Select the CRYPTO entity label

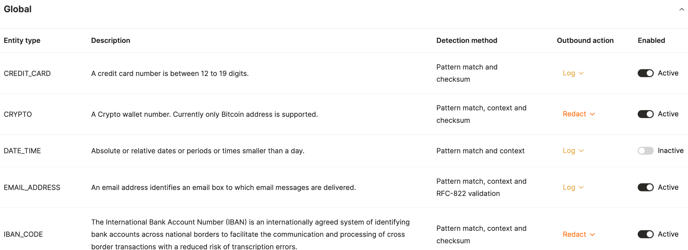(18, 114)
